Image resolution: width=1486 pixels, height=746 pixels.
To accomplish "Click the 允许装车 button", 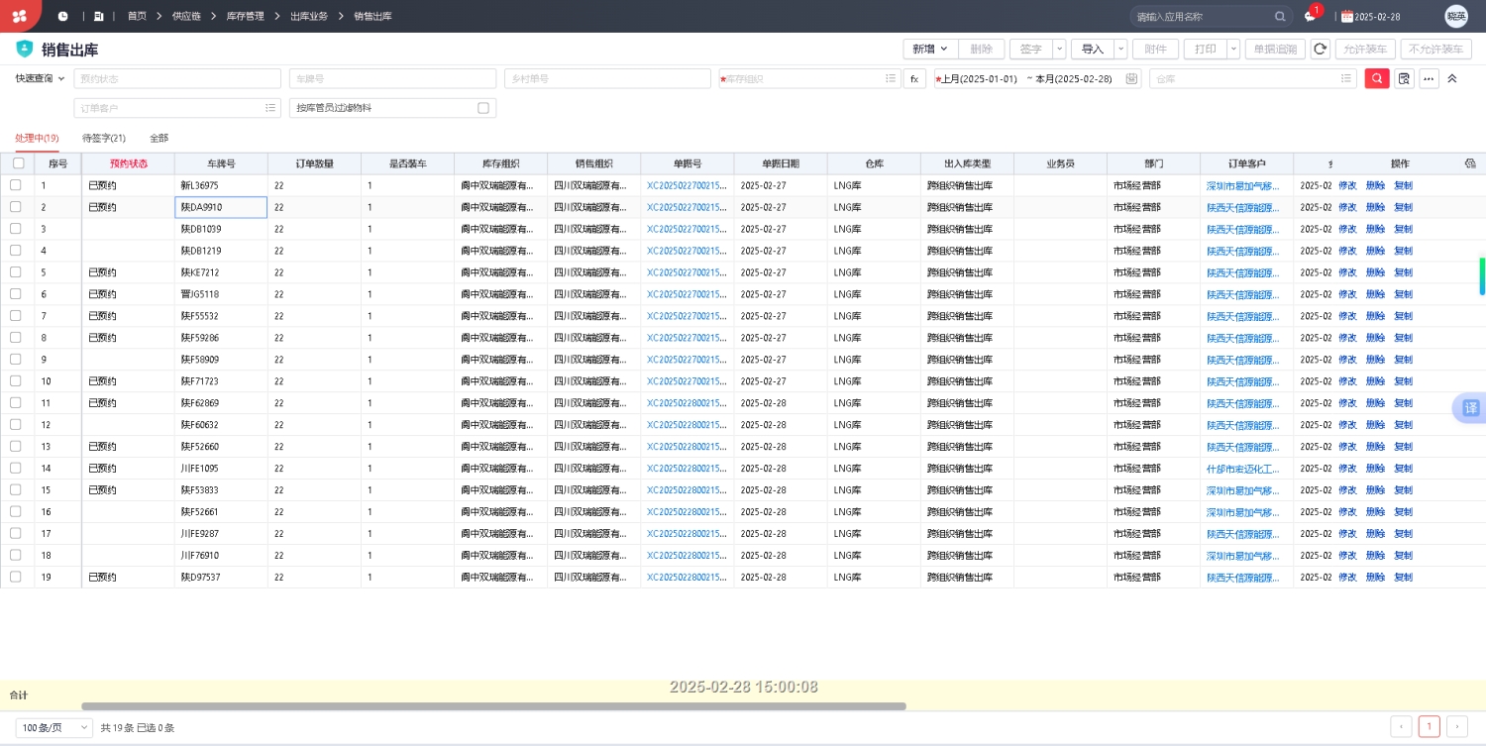I will (1365, 49).
